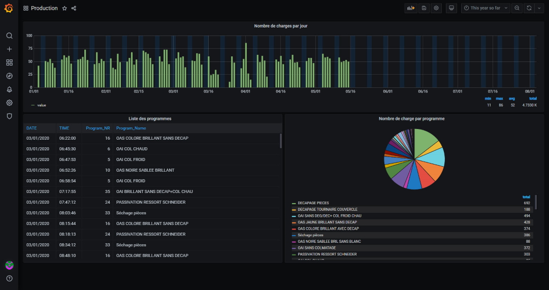Toggle 'DECAPAGE TOURNAIRE COUVERCLE' legend entry
549x290 pixels.
click(328, 209)
